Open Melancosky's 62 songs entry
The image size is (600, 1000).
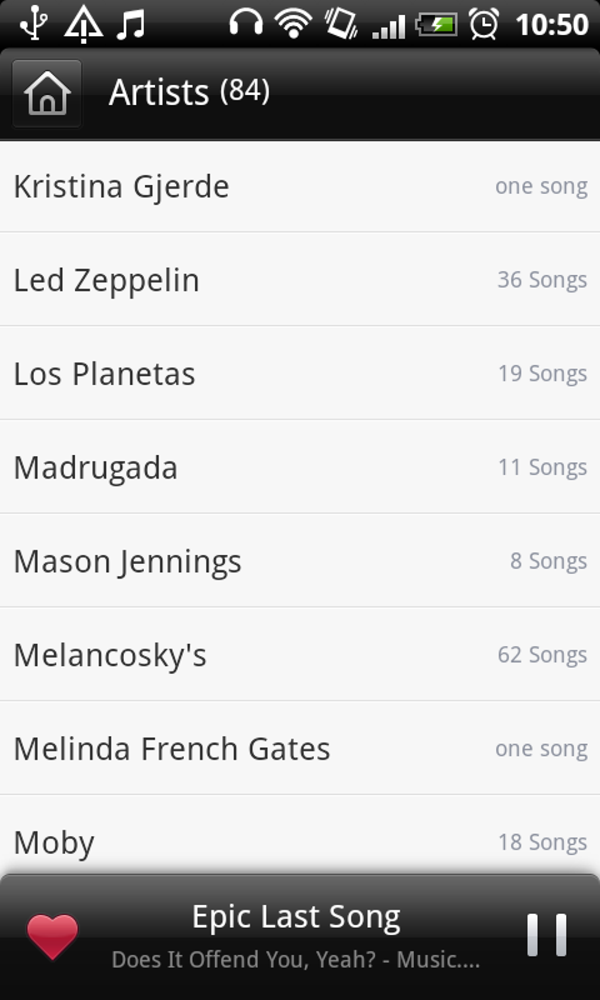(x=300, y=655)
